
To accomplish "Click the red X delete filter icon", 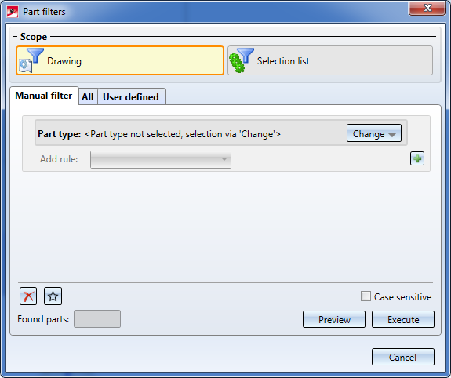I will point(28,296).
